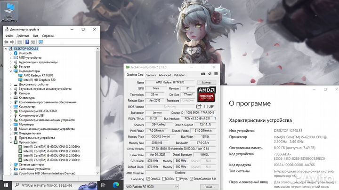
Task: Click the Батареи category icon
Action: (16, 66)
